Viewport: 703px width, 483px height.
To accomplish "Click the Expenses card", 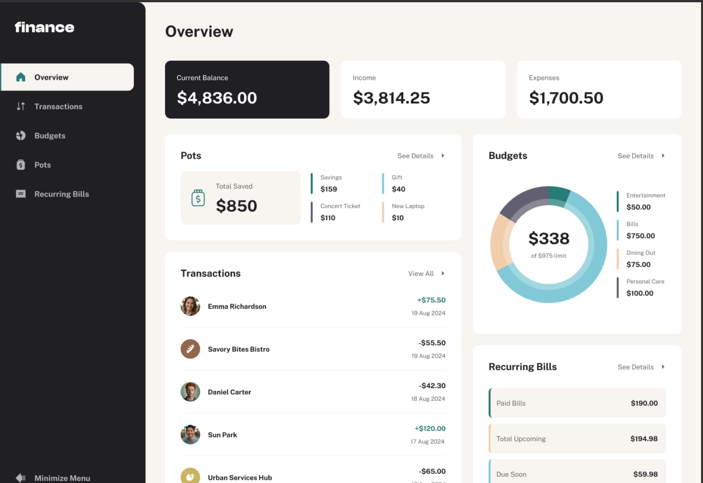I will 599,90.
